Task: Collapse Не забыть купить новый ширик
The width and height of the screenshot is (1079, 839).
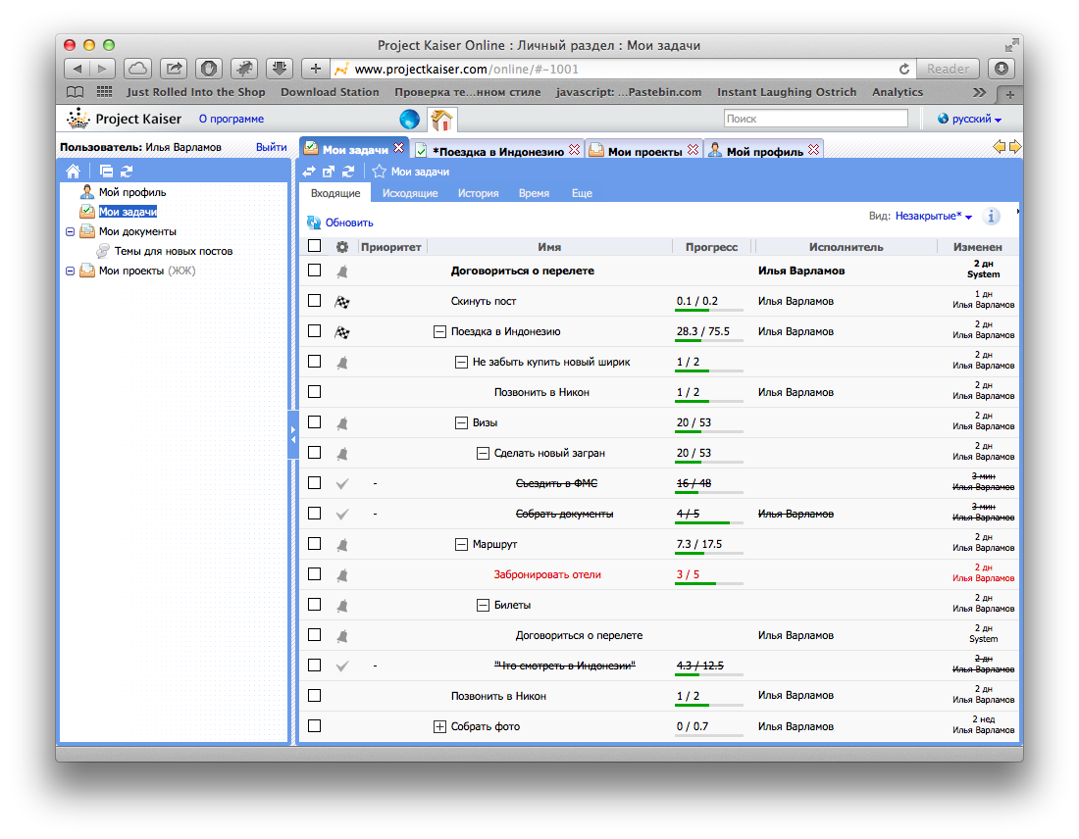Action: point(462,363)
